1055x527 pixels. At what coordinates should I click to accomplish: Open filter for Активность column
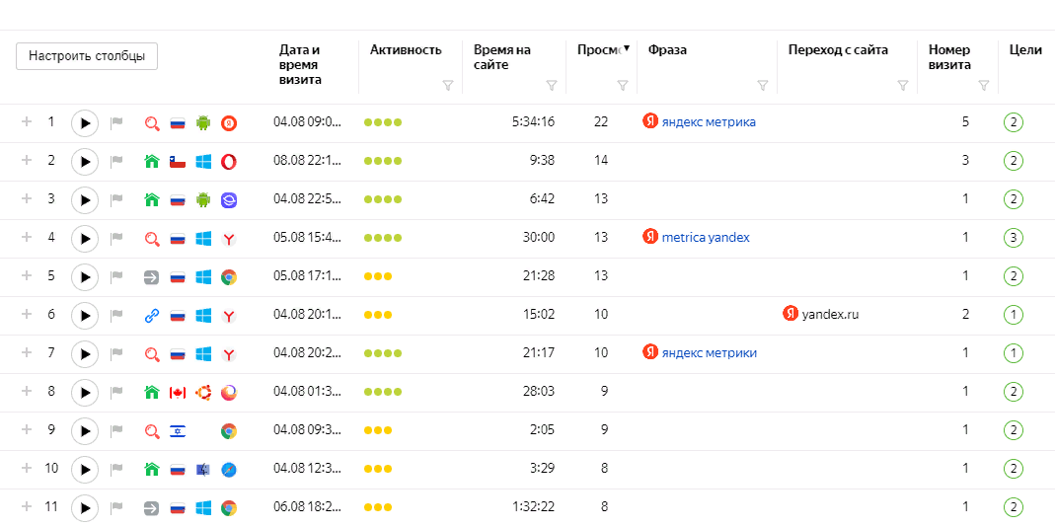tap(448, 86)
